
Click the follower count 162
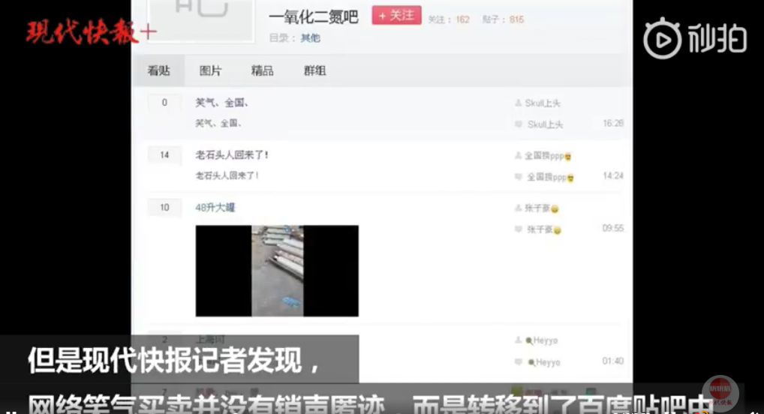462,19
